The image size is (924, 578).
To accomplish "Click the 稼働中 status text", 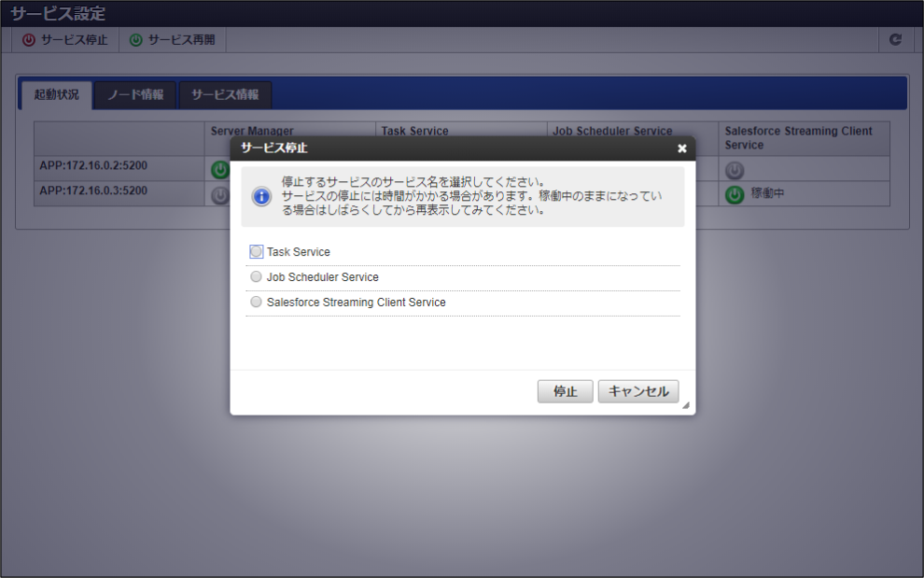I will (767, 193).
